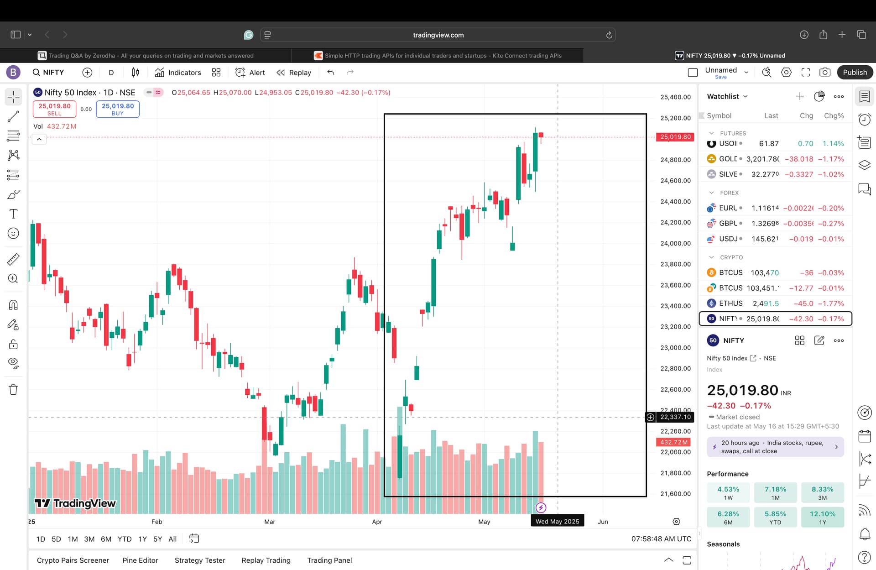Image resolution: width=876 pixels, height=570 pixels.
Task: Click the 25,019.80 SELL button
Action: click(x=54, y=109)
